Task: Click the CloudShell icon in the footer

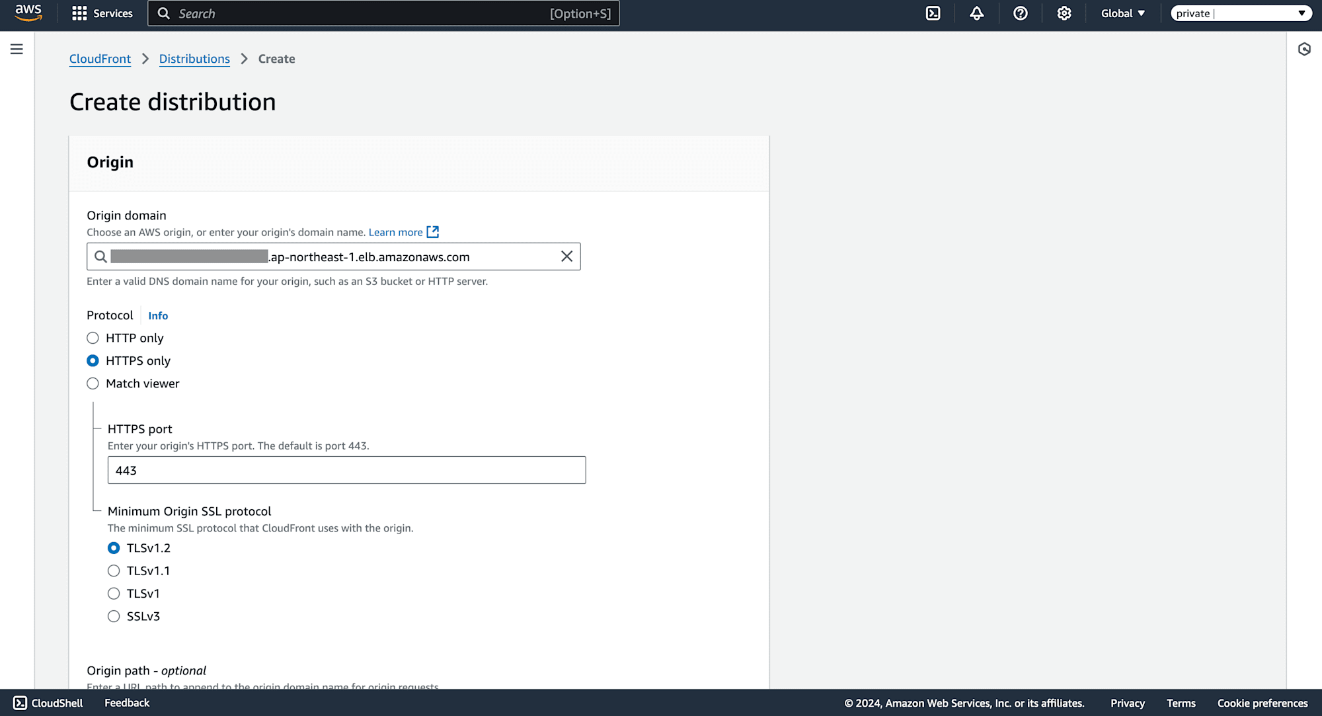Action: point(20,703)
